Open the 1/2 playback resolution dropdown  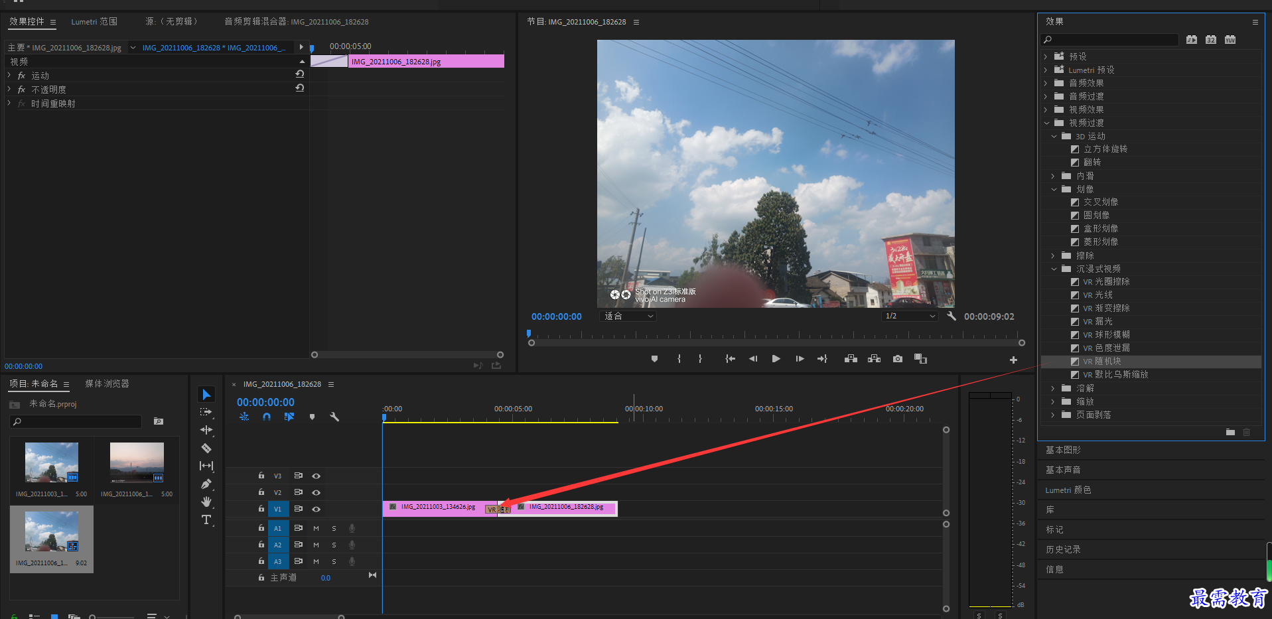(910, 316)
